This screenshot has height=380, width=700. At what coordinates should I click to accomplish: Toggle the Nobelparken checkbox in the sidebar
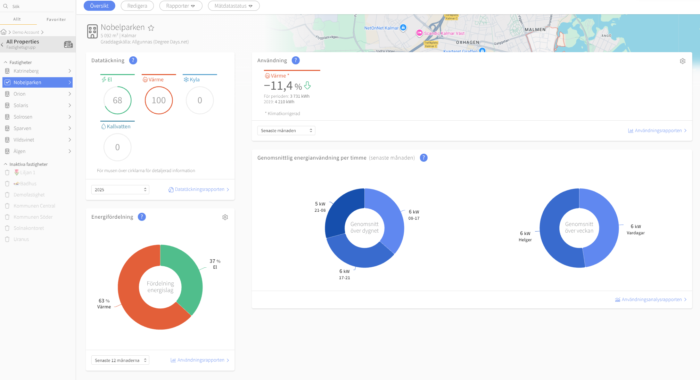[8, 82]
